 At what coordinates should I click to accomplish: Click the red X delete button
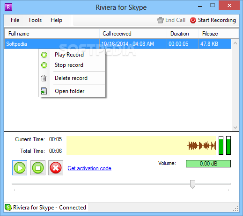pos(56,168)
